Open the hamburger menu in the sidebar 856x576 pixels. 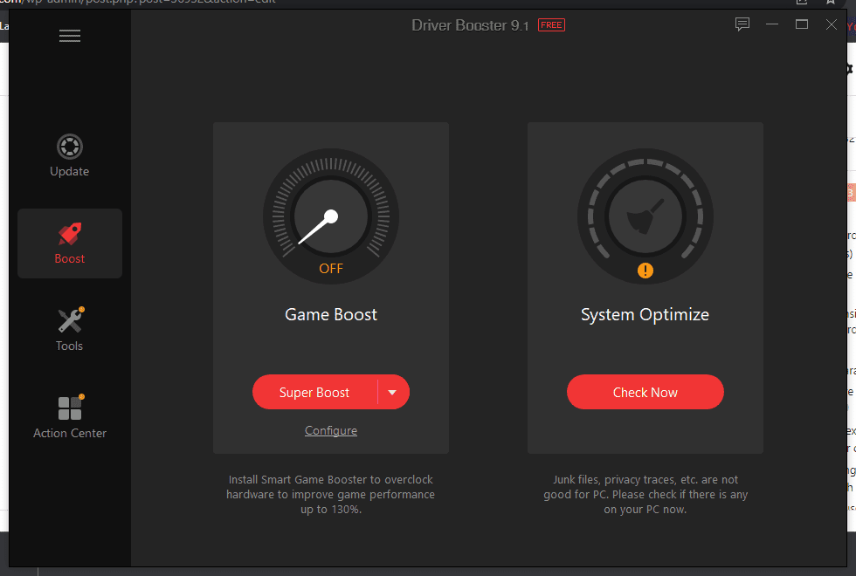70,36
